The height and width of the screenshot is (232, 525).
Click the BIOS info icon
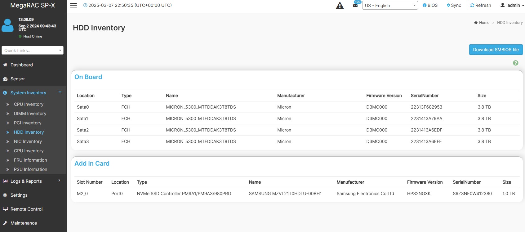pos(425,5)
